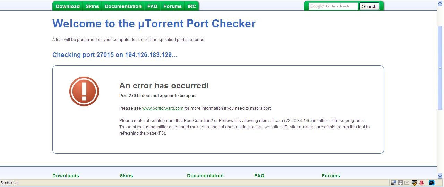Viewport: 444px width, 187px height.
Task: Click the blue dog icon in status bar
Action: click(432, 183)
